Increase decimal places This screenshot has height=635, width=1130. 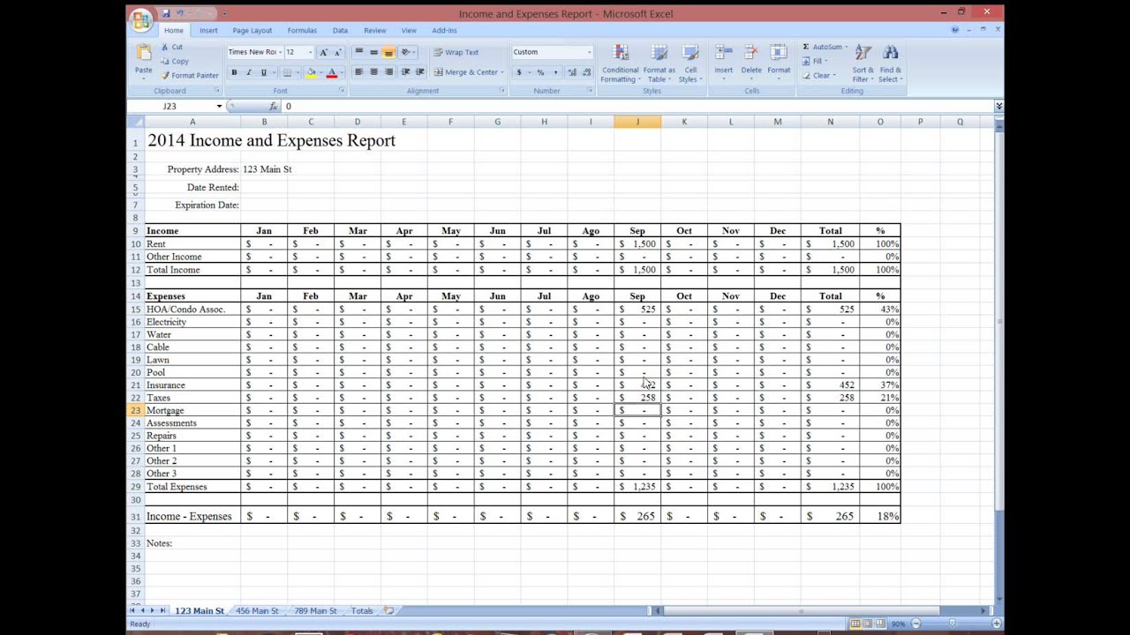(572, 72)
